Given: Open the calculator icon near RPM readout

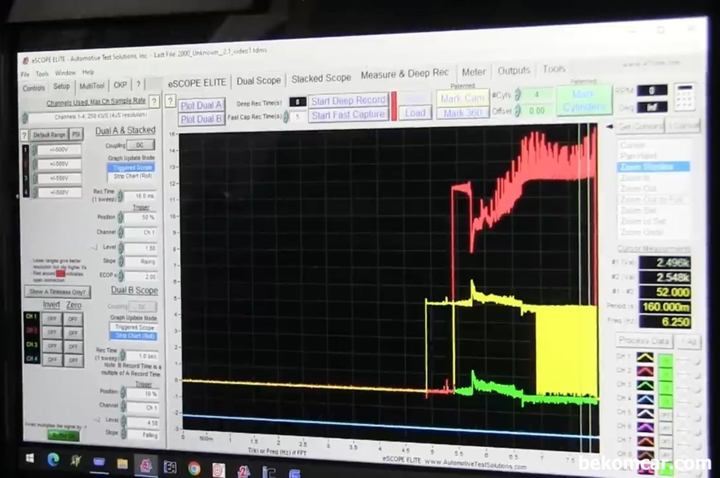Looking at the screenshot, I should click(x=685, y=97).
